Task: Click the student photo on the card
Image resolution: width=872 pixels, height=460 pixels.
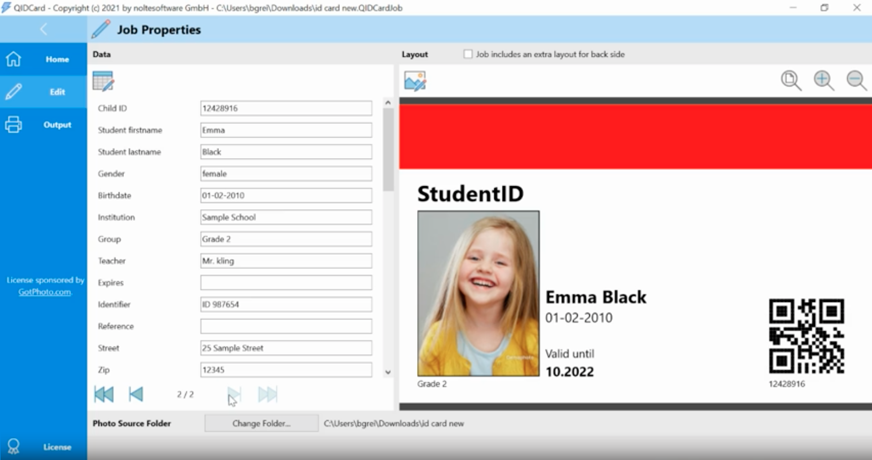Action: pyautogui.click(x=478, y=293)
